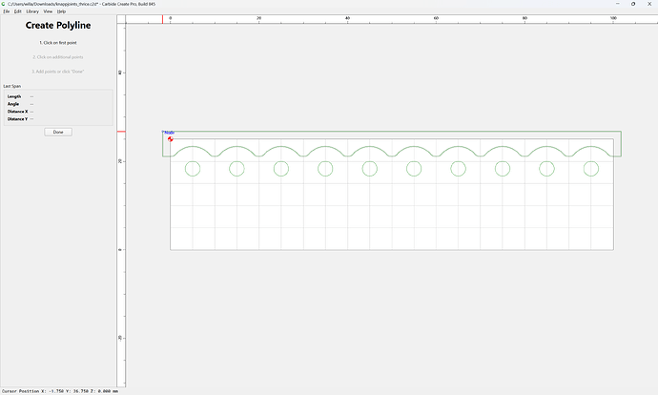Click the '1. Click on first point' instruction
Screen dimensions: 658x395
coord(58,43)
